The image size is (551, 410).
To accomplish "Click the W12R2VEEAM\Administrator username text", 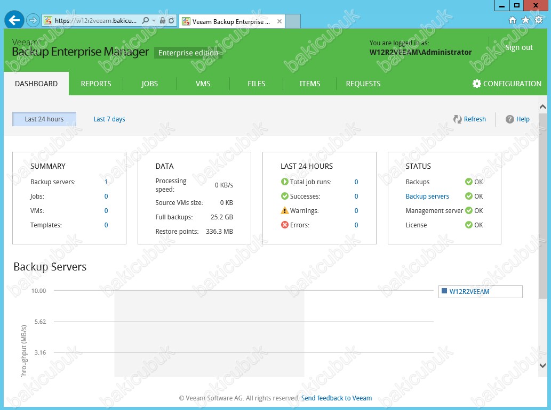I will pyautogui.click(x=421, y=52).
